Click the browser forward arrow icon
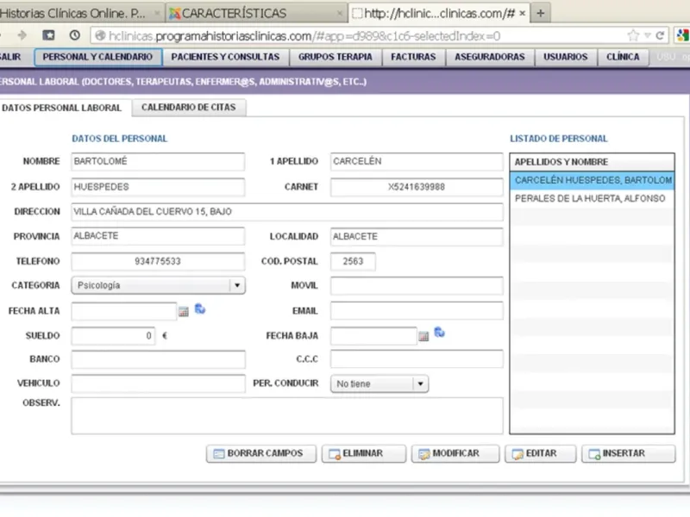This screenshot has width=690, height=517. (22, 35)
